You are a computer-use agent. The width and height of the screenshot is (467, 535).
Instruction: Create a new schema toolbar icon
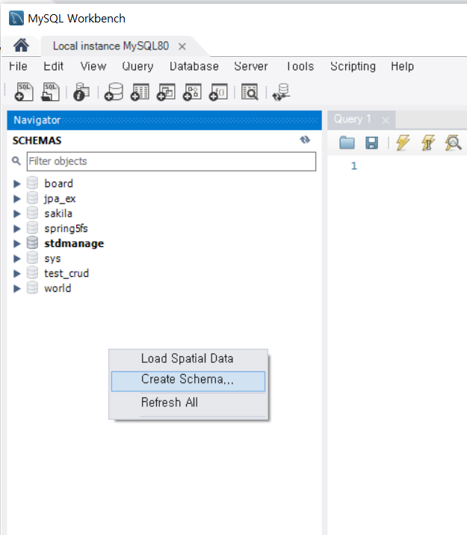pyautogui.click(x=114, y=92)
